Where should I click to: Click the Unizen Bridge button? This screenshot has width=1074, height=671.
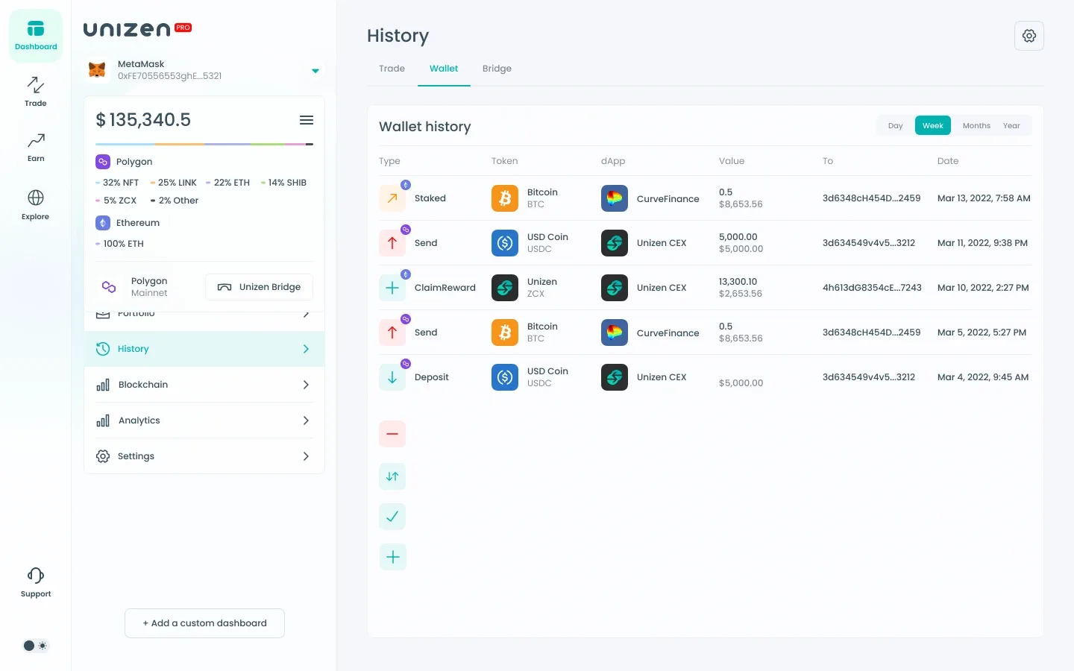[259, 287]
